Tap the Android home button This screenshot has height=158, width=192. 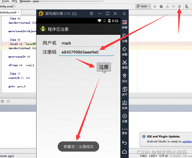[124, 152]
